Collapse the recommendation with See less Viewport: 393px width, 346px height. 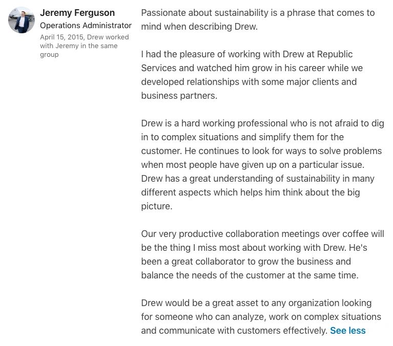[347, 331]
